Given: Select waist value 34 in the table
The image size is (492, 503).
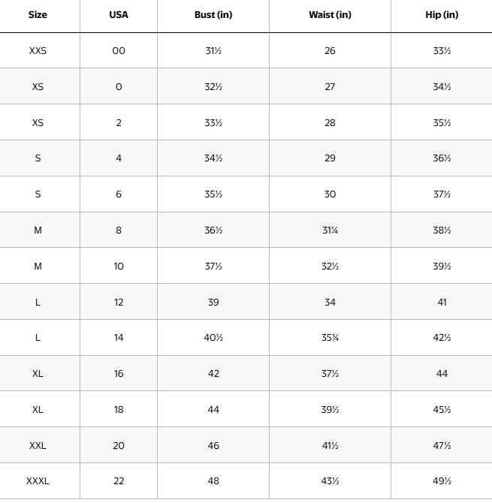Looking at the screenshot, I should coord(330,302).
